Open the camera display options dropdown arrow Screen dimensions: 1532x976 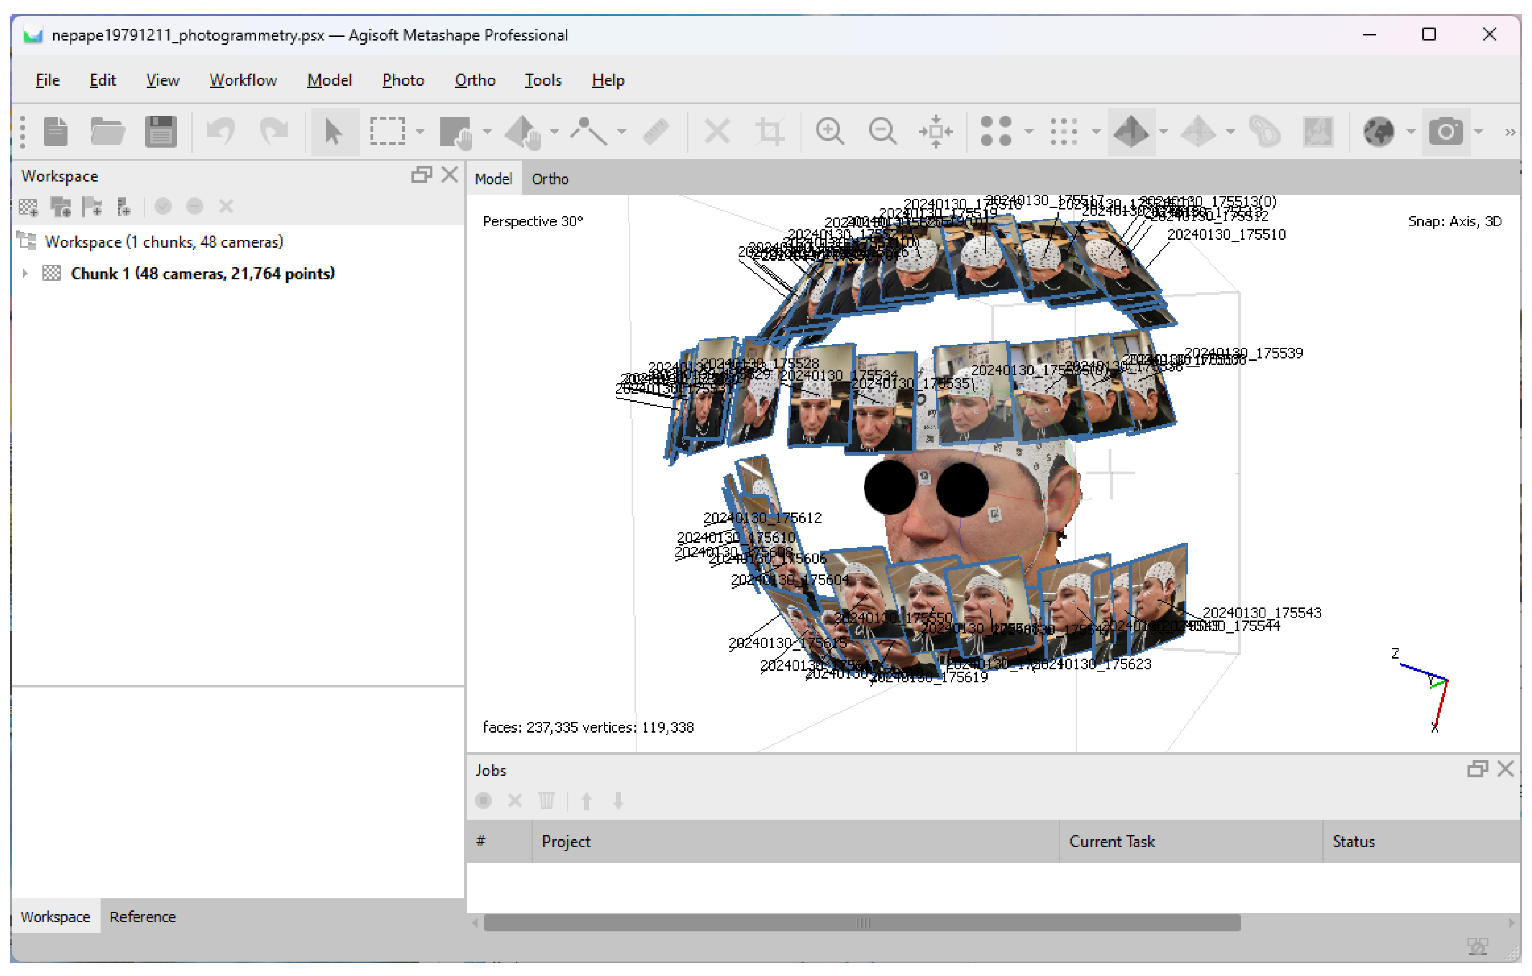pos(1478,132)
